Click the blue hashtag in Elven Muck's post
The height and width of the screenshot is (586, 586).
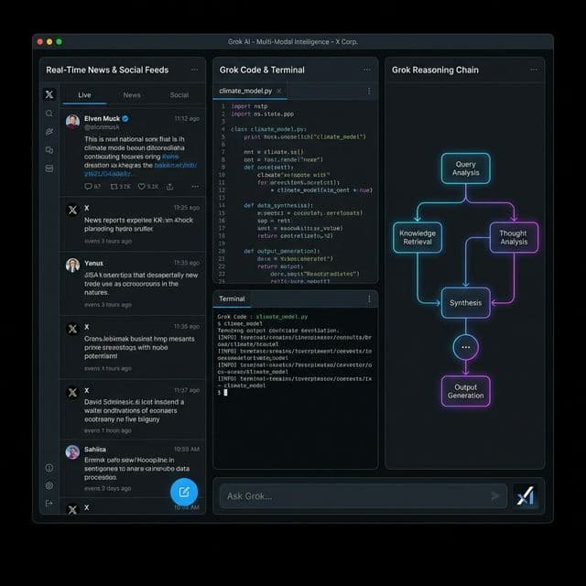[170, 157]
